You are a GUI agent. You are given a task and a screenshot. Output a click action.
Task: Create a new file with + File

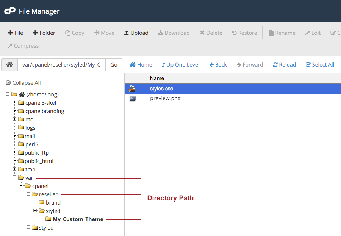point(16,33)
